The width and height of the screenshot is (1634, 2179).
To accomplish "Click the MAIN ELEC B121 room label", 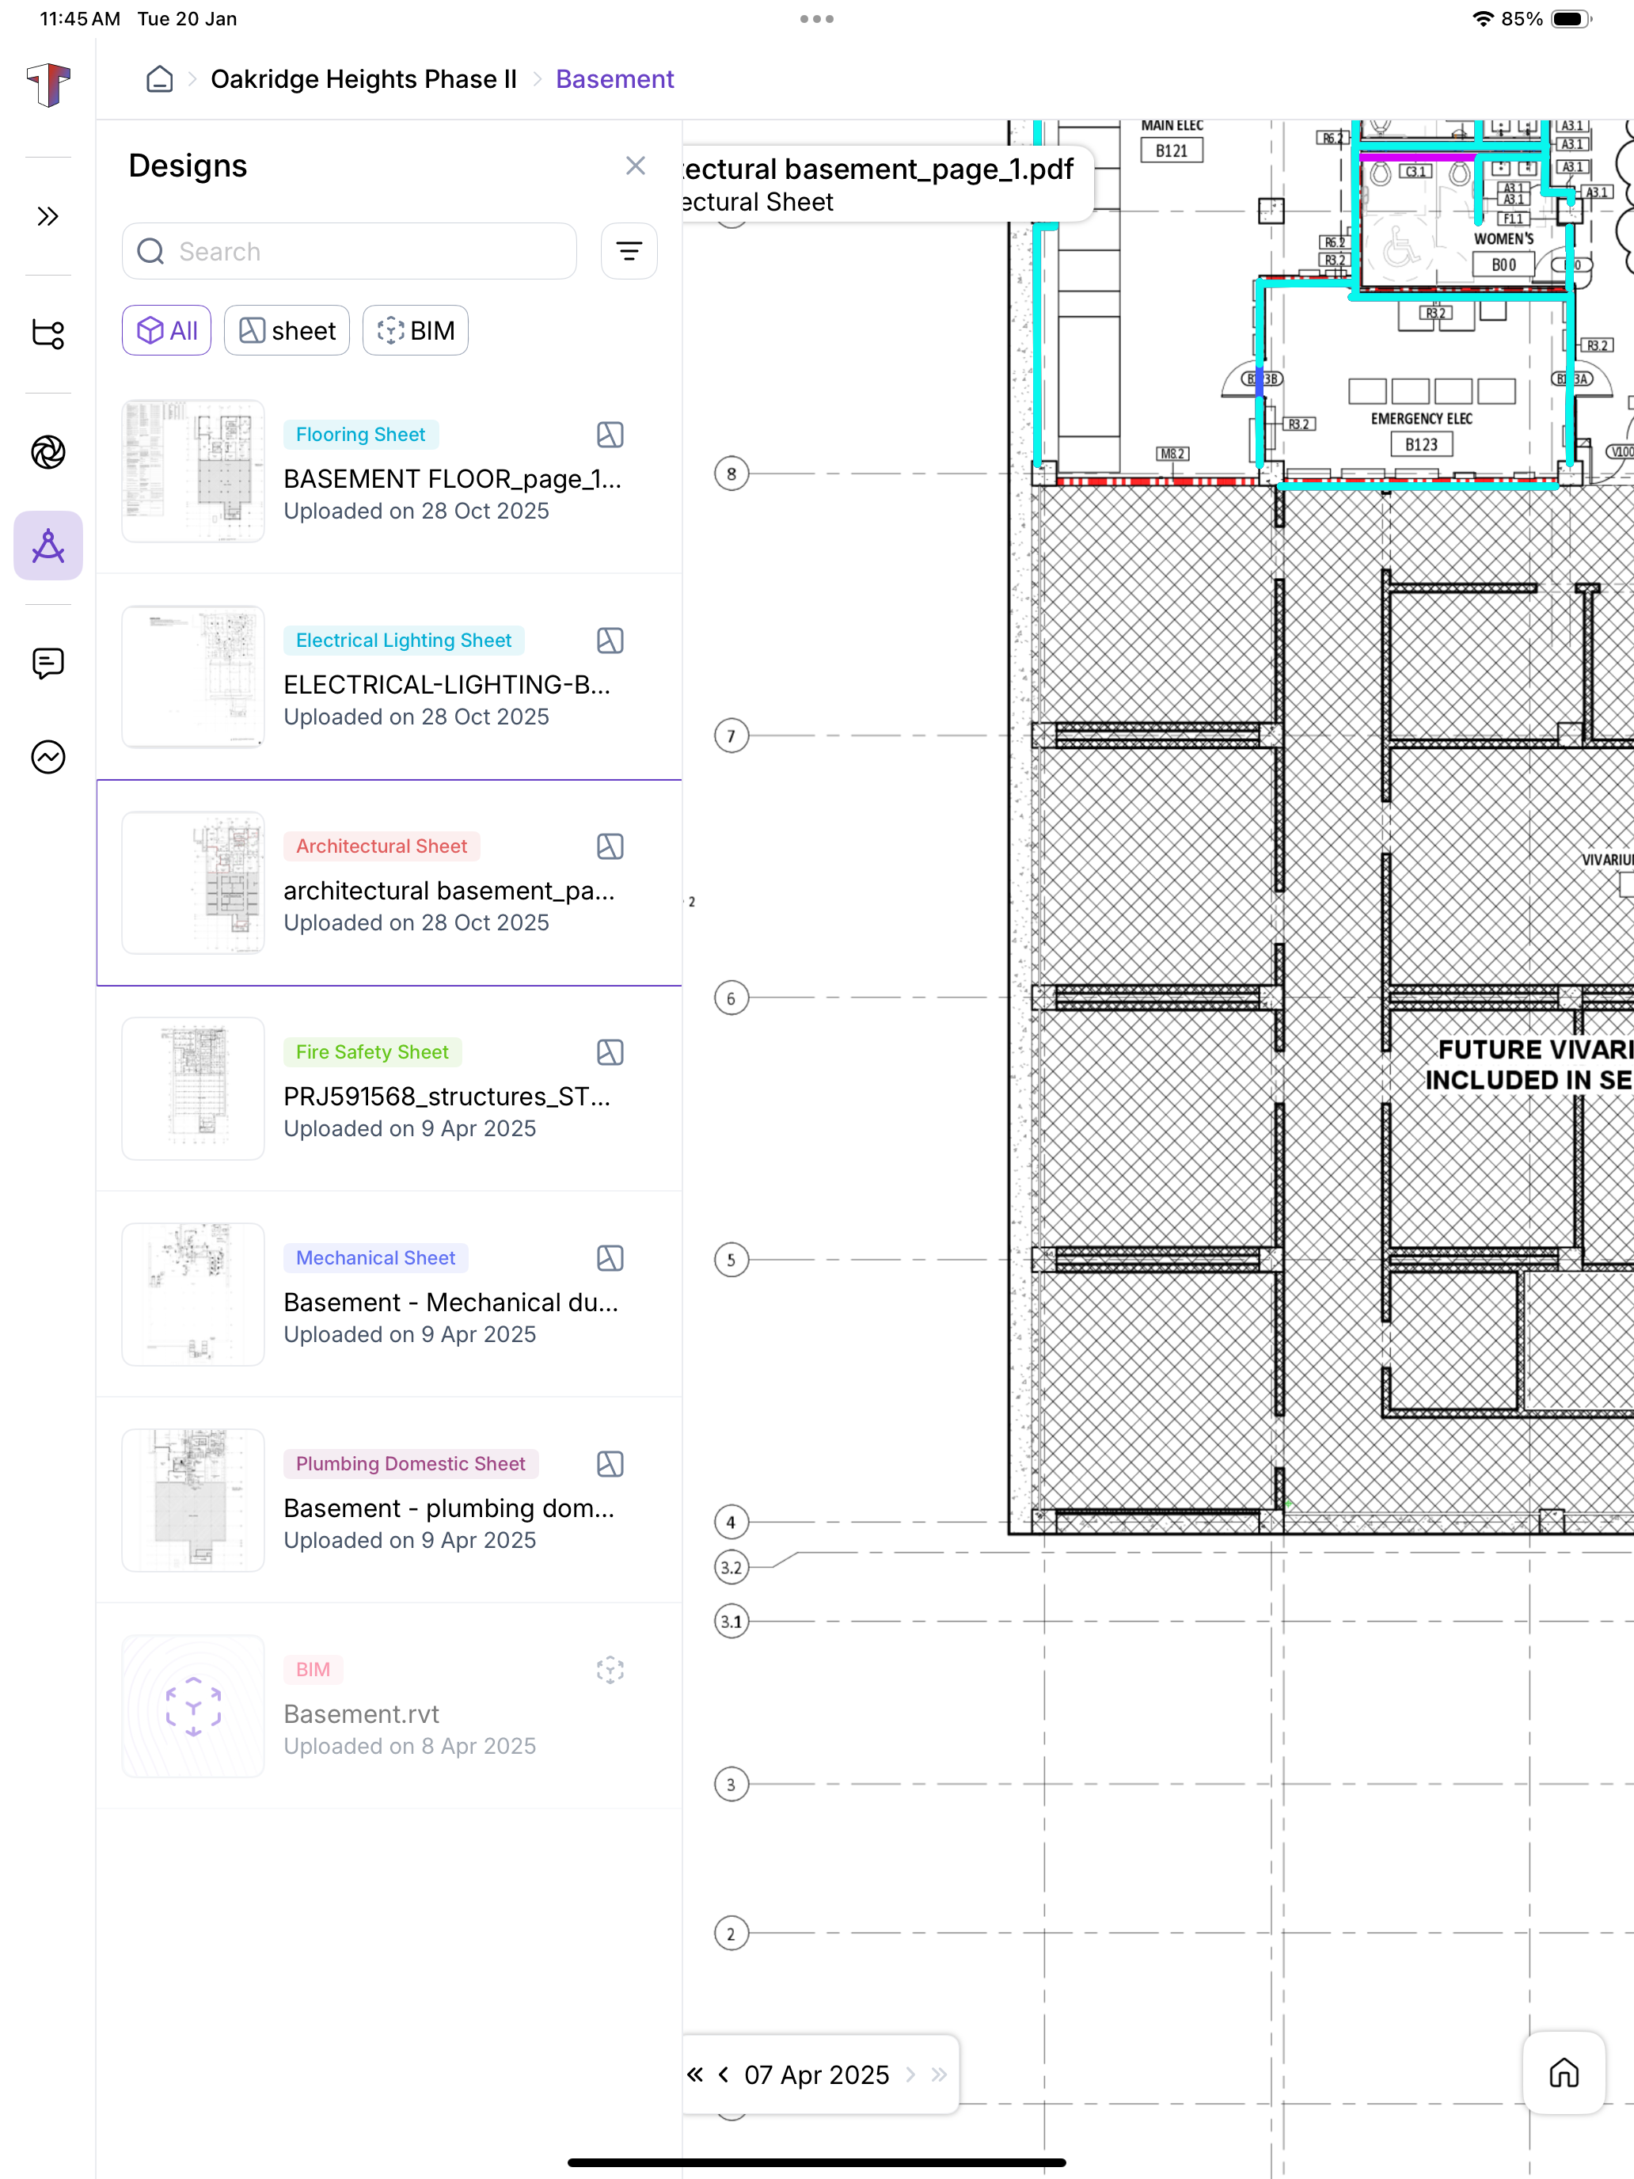I will tap(1172, 139).
